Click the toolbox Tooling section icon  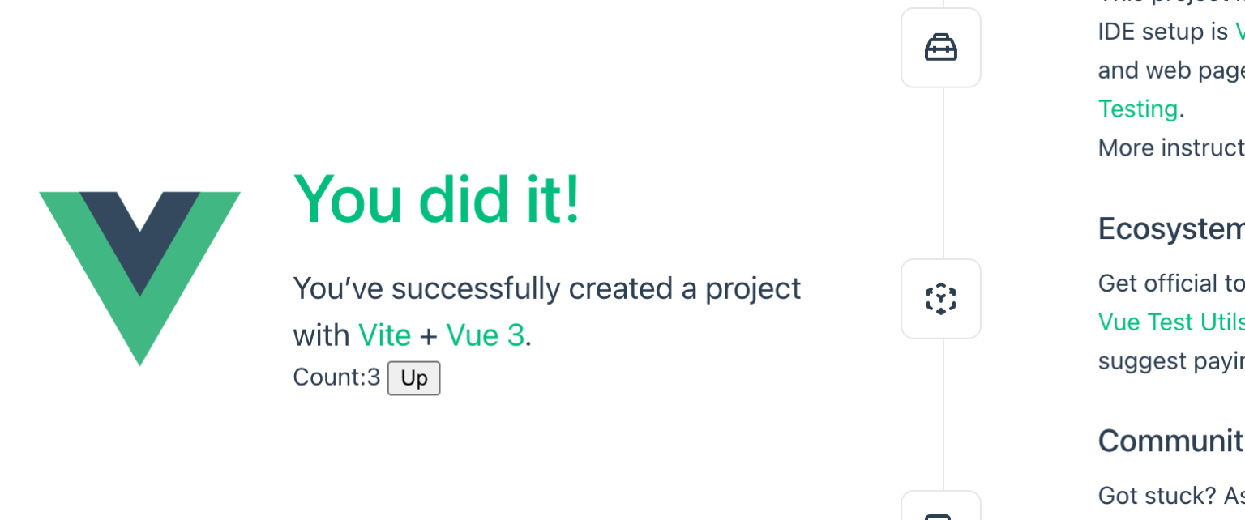coord(940,47)
